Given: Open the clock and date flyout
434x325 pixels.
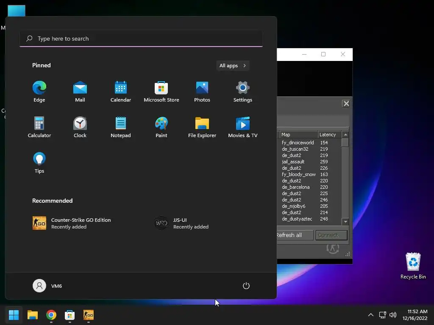Looking at the screenshot, I should 415,315.
